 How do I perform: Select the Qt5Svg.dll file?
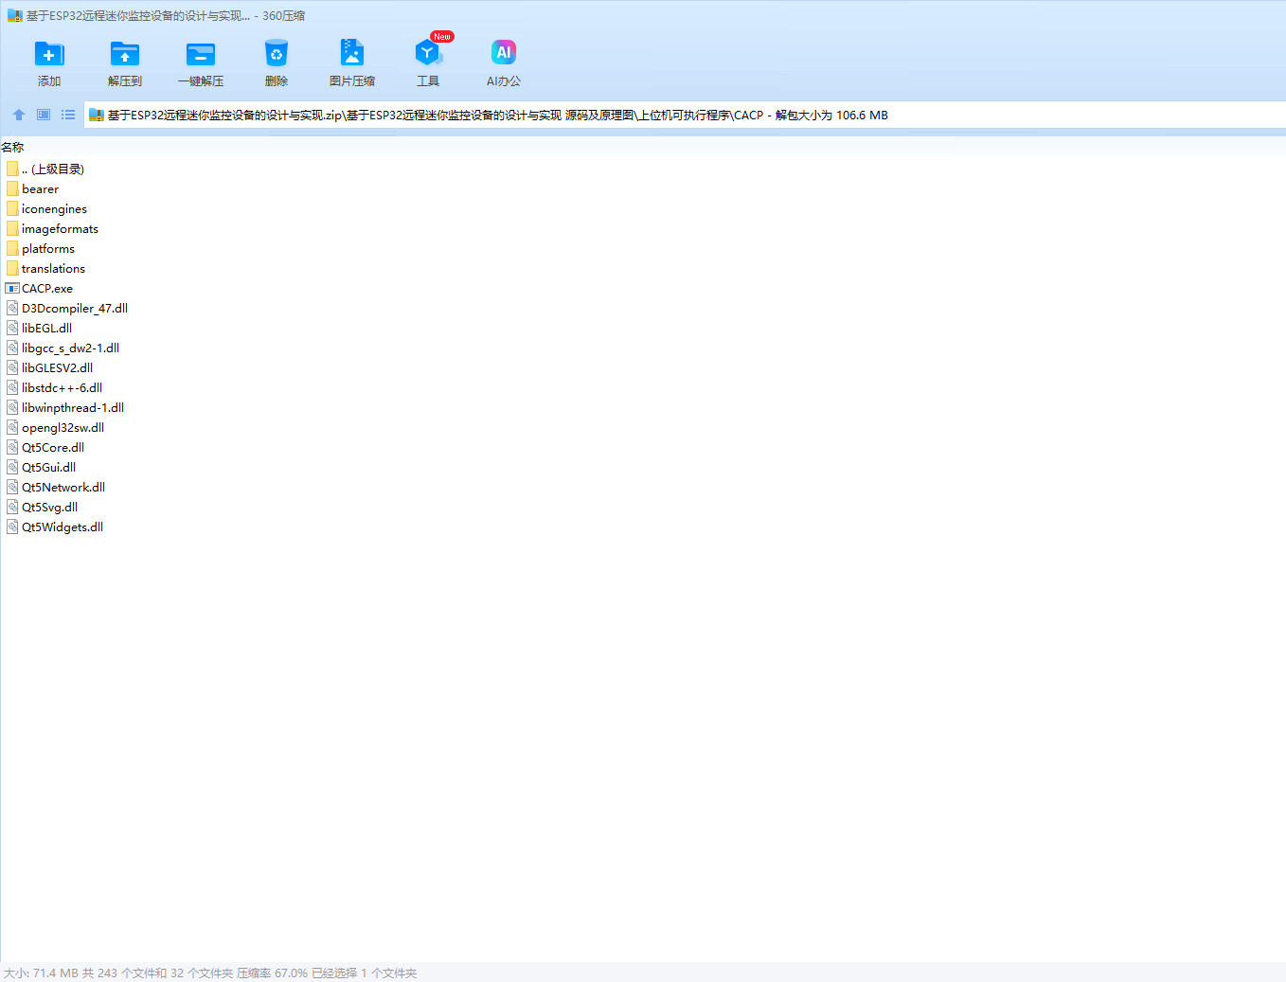coord(42,508)
